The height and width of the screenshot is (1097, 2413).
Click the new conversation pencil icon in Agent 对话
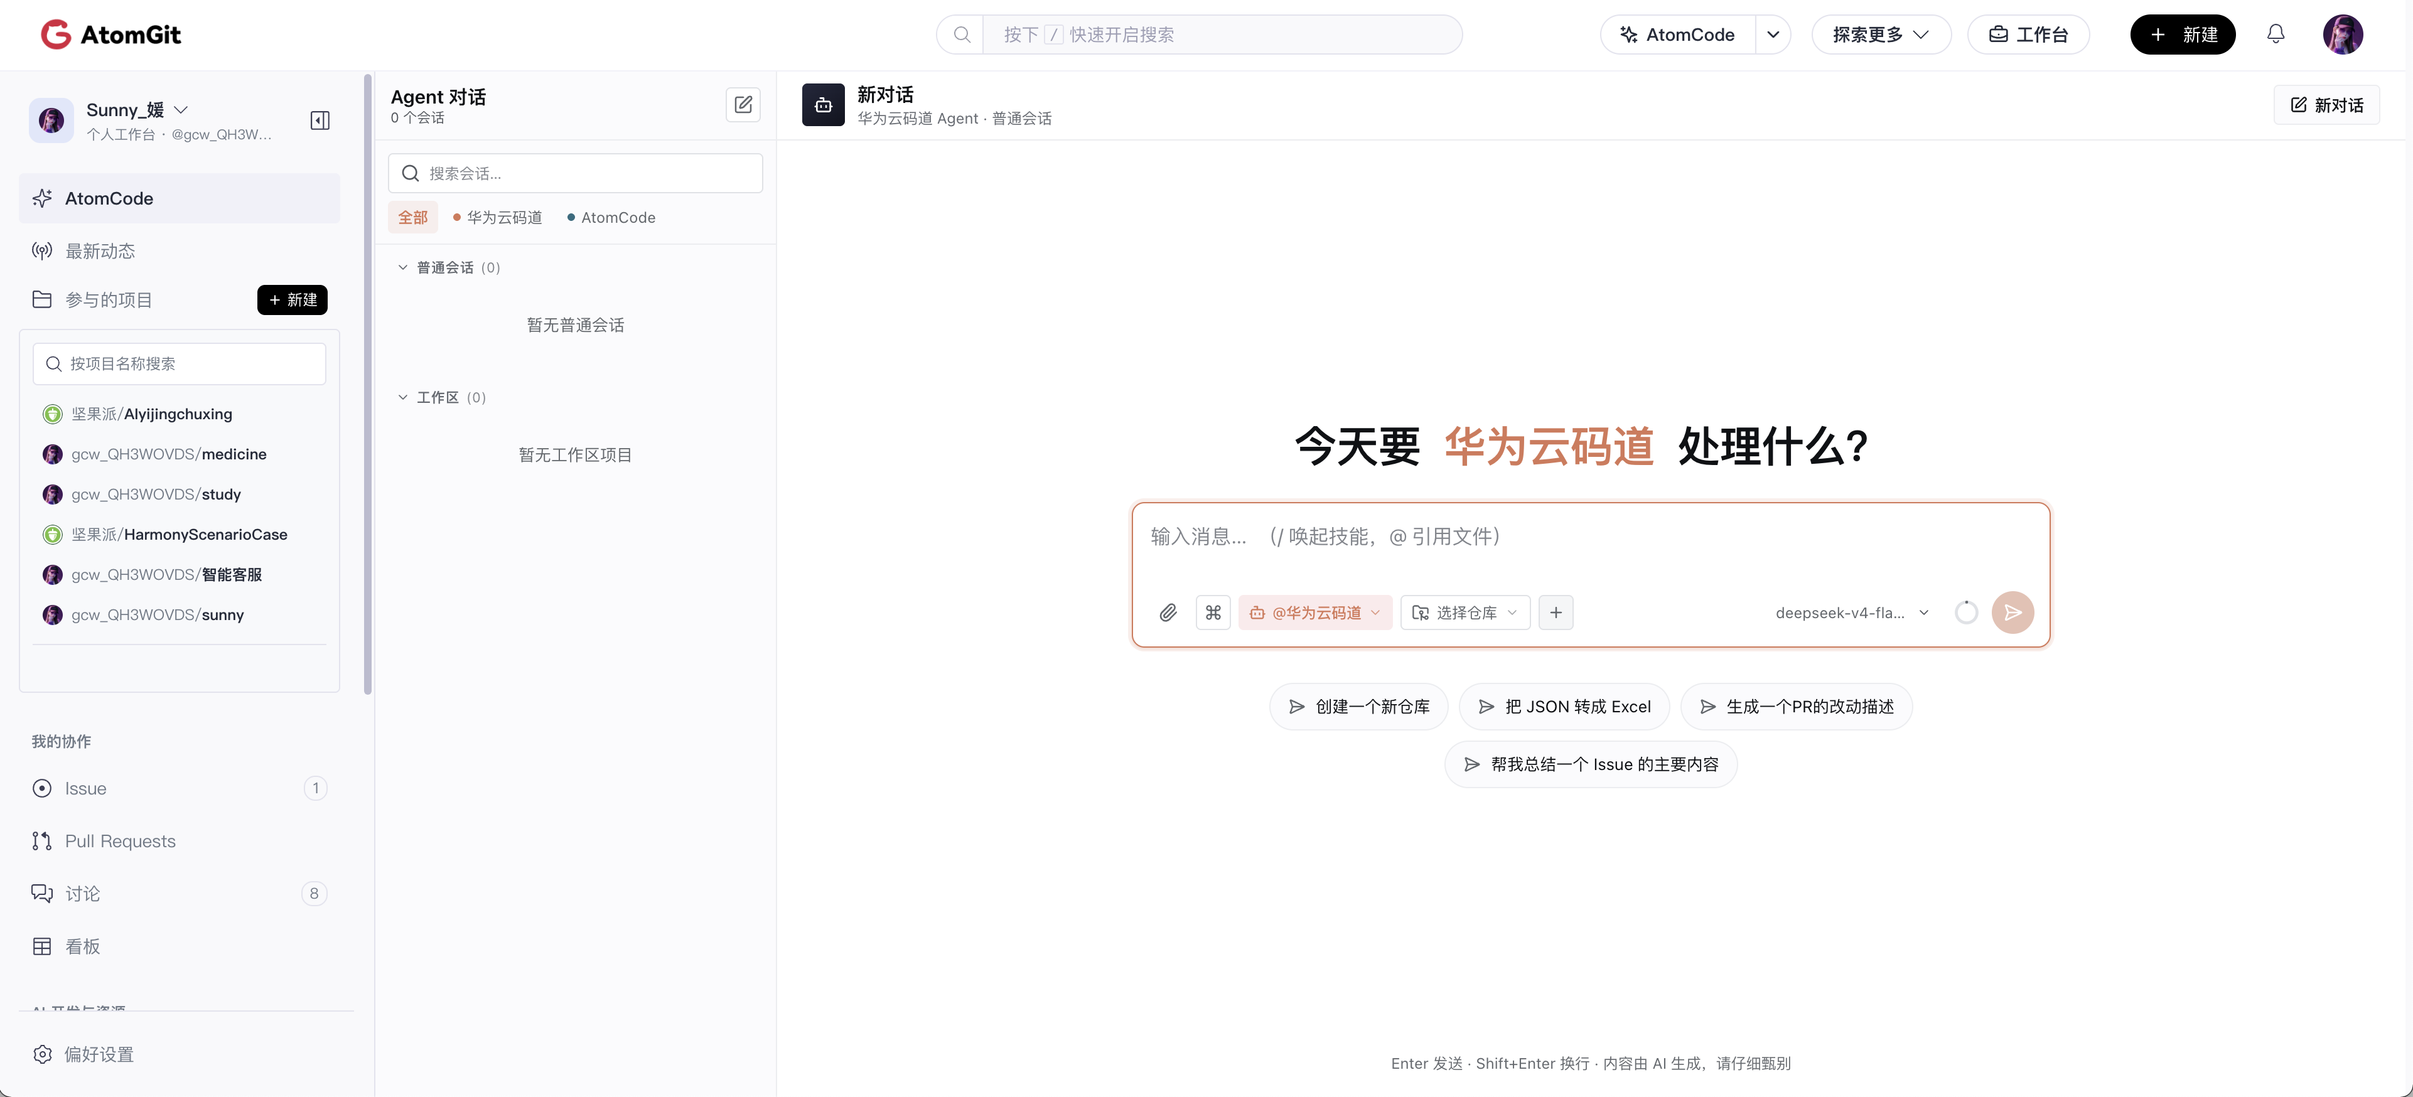[743, 105]
